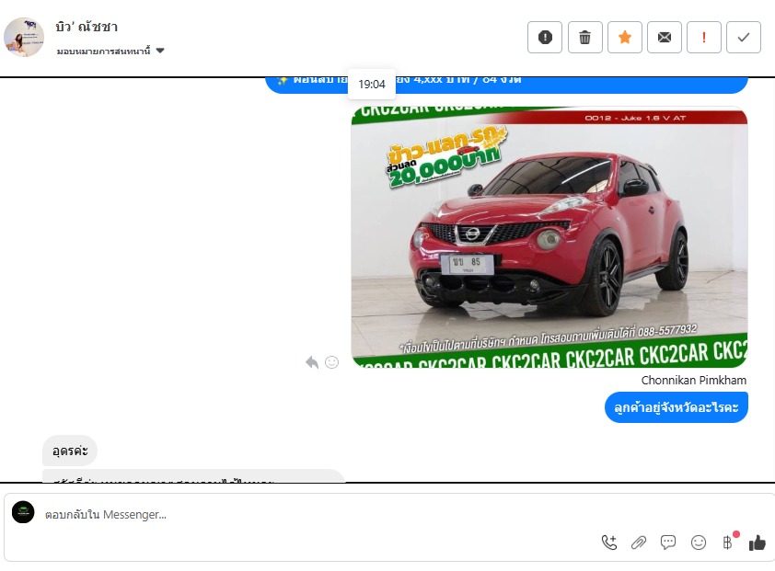Open the baht payment request icon
Image resolution: width=775 pixels, height=571 pixels.
click(727, 542)
